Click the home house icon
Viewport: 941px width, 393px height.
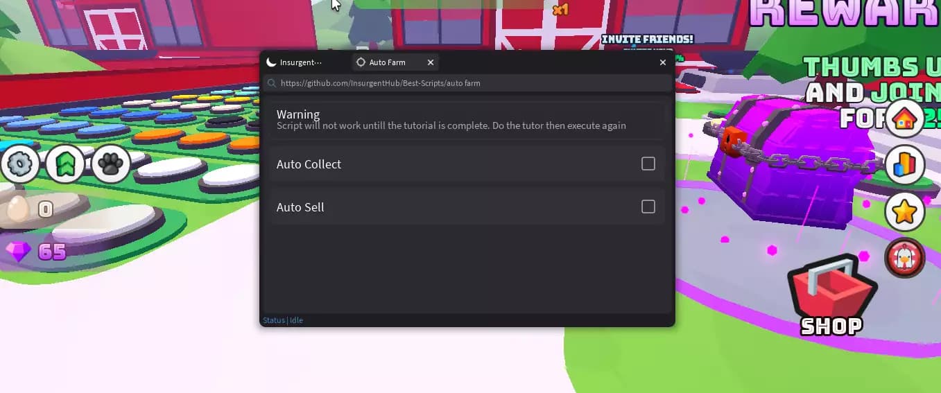tap(905, 119)
